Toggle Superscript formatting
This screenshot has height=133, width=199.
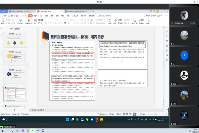pos(59,23)
